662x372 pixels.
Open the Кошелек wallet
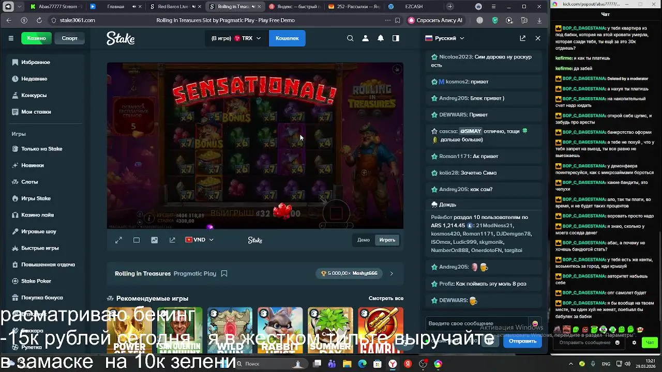(287, 38)
